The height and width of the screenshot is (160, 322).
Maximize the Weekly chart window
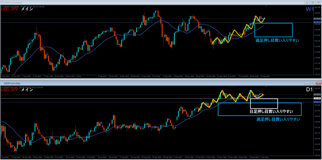pyautogui.click(x=313, y=3)
